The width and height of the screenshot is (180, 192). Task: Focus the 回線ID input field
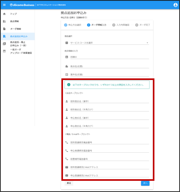click(x=110, y=57)
